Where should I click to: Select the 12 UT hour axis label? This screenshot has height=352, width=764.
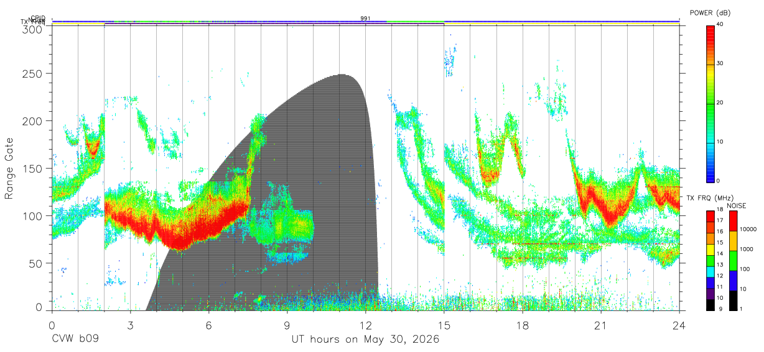click(365, 325)
